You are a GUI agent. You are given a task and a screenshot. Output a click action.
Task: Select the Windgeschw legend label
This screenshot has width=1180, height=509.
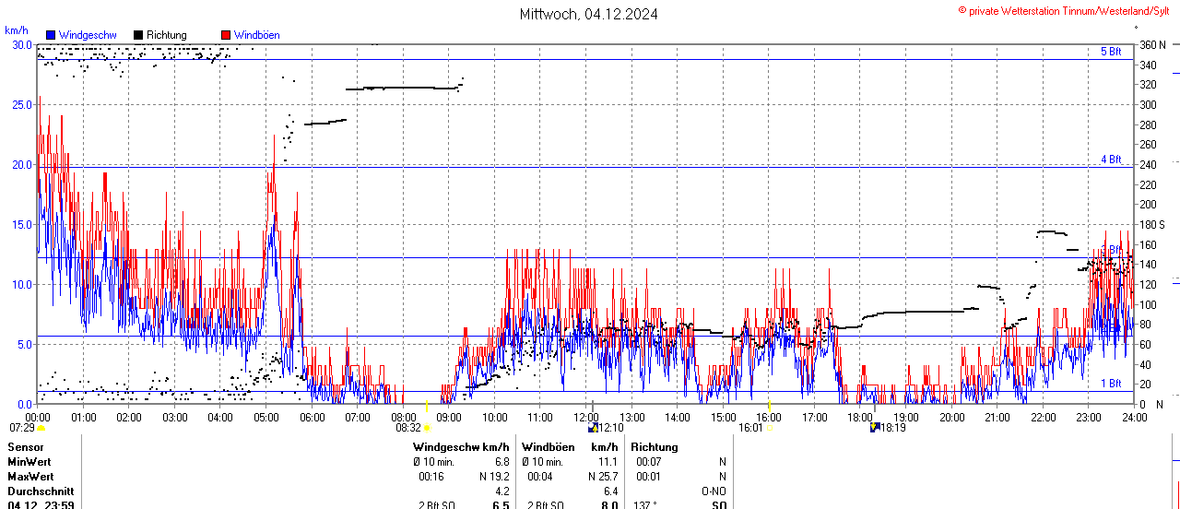coord(88,35)
